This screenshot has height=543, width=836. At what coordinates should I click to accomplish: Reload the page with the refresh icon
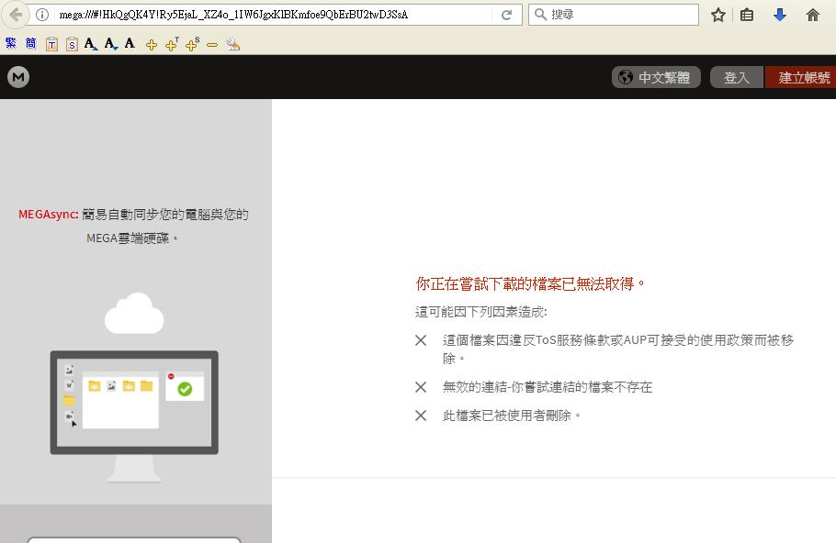click(506, 15)
